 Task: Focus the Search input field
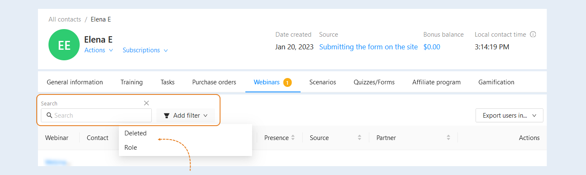(x=96, y=115)
